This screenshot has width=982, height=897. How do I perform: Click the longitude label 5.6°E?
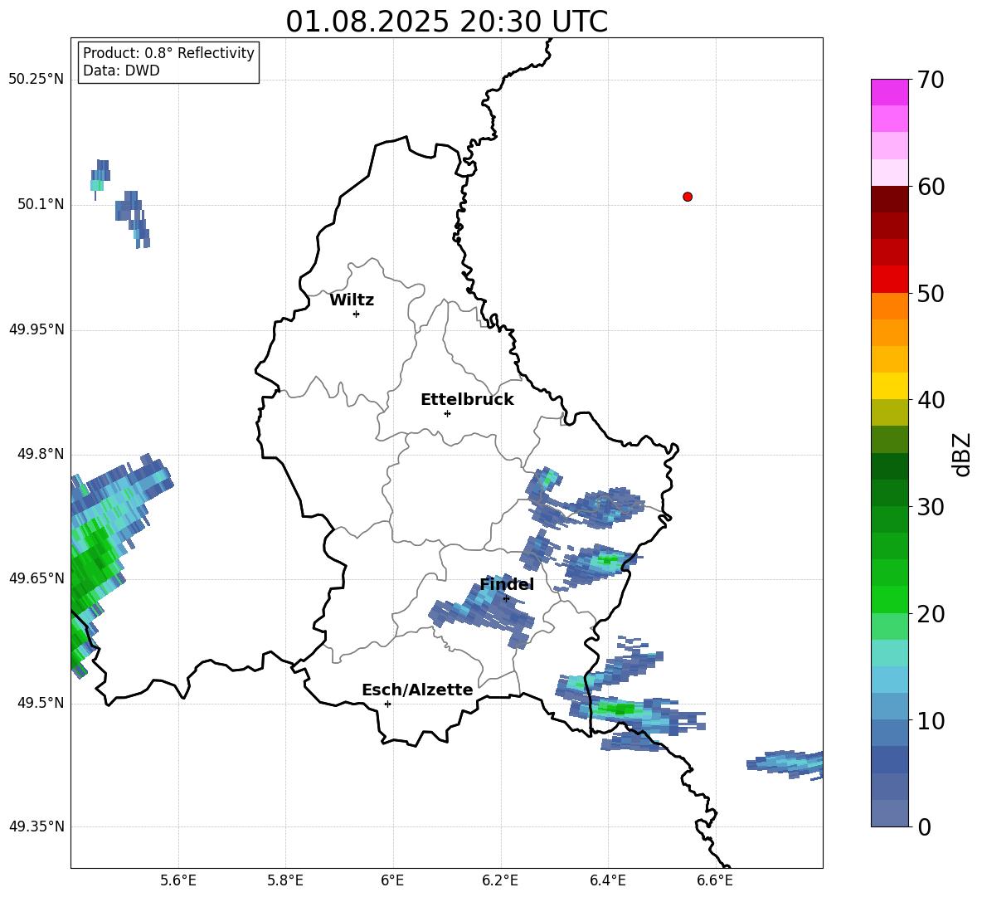[x=178, y=880]
